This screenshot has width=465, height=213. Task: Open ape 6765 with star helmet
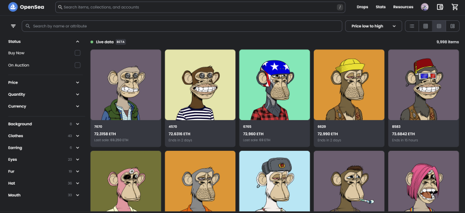tap(274, 85)
